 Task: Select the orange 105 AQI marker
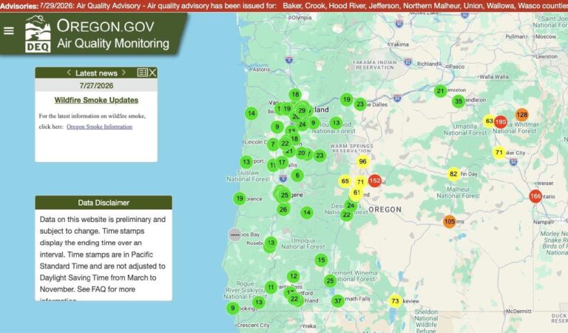tap(449, 221)
